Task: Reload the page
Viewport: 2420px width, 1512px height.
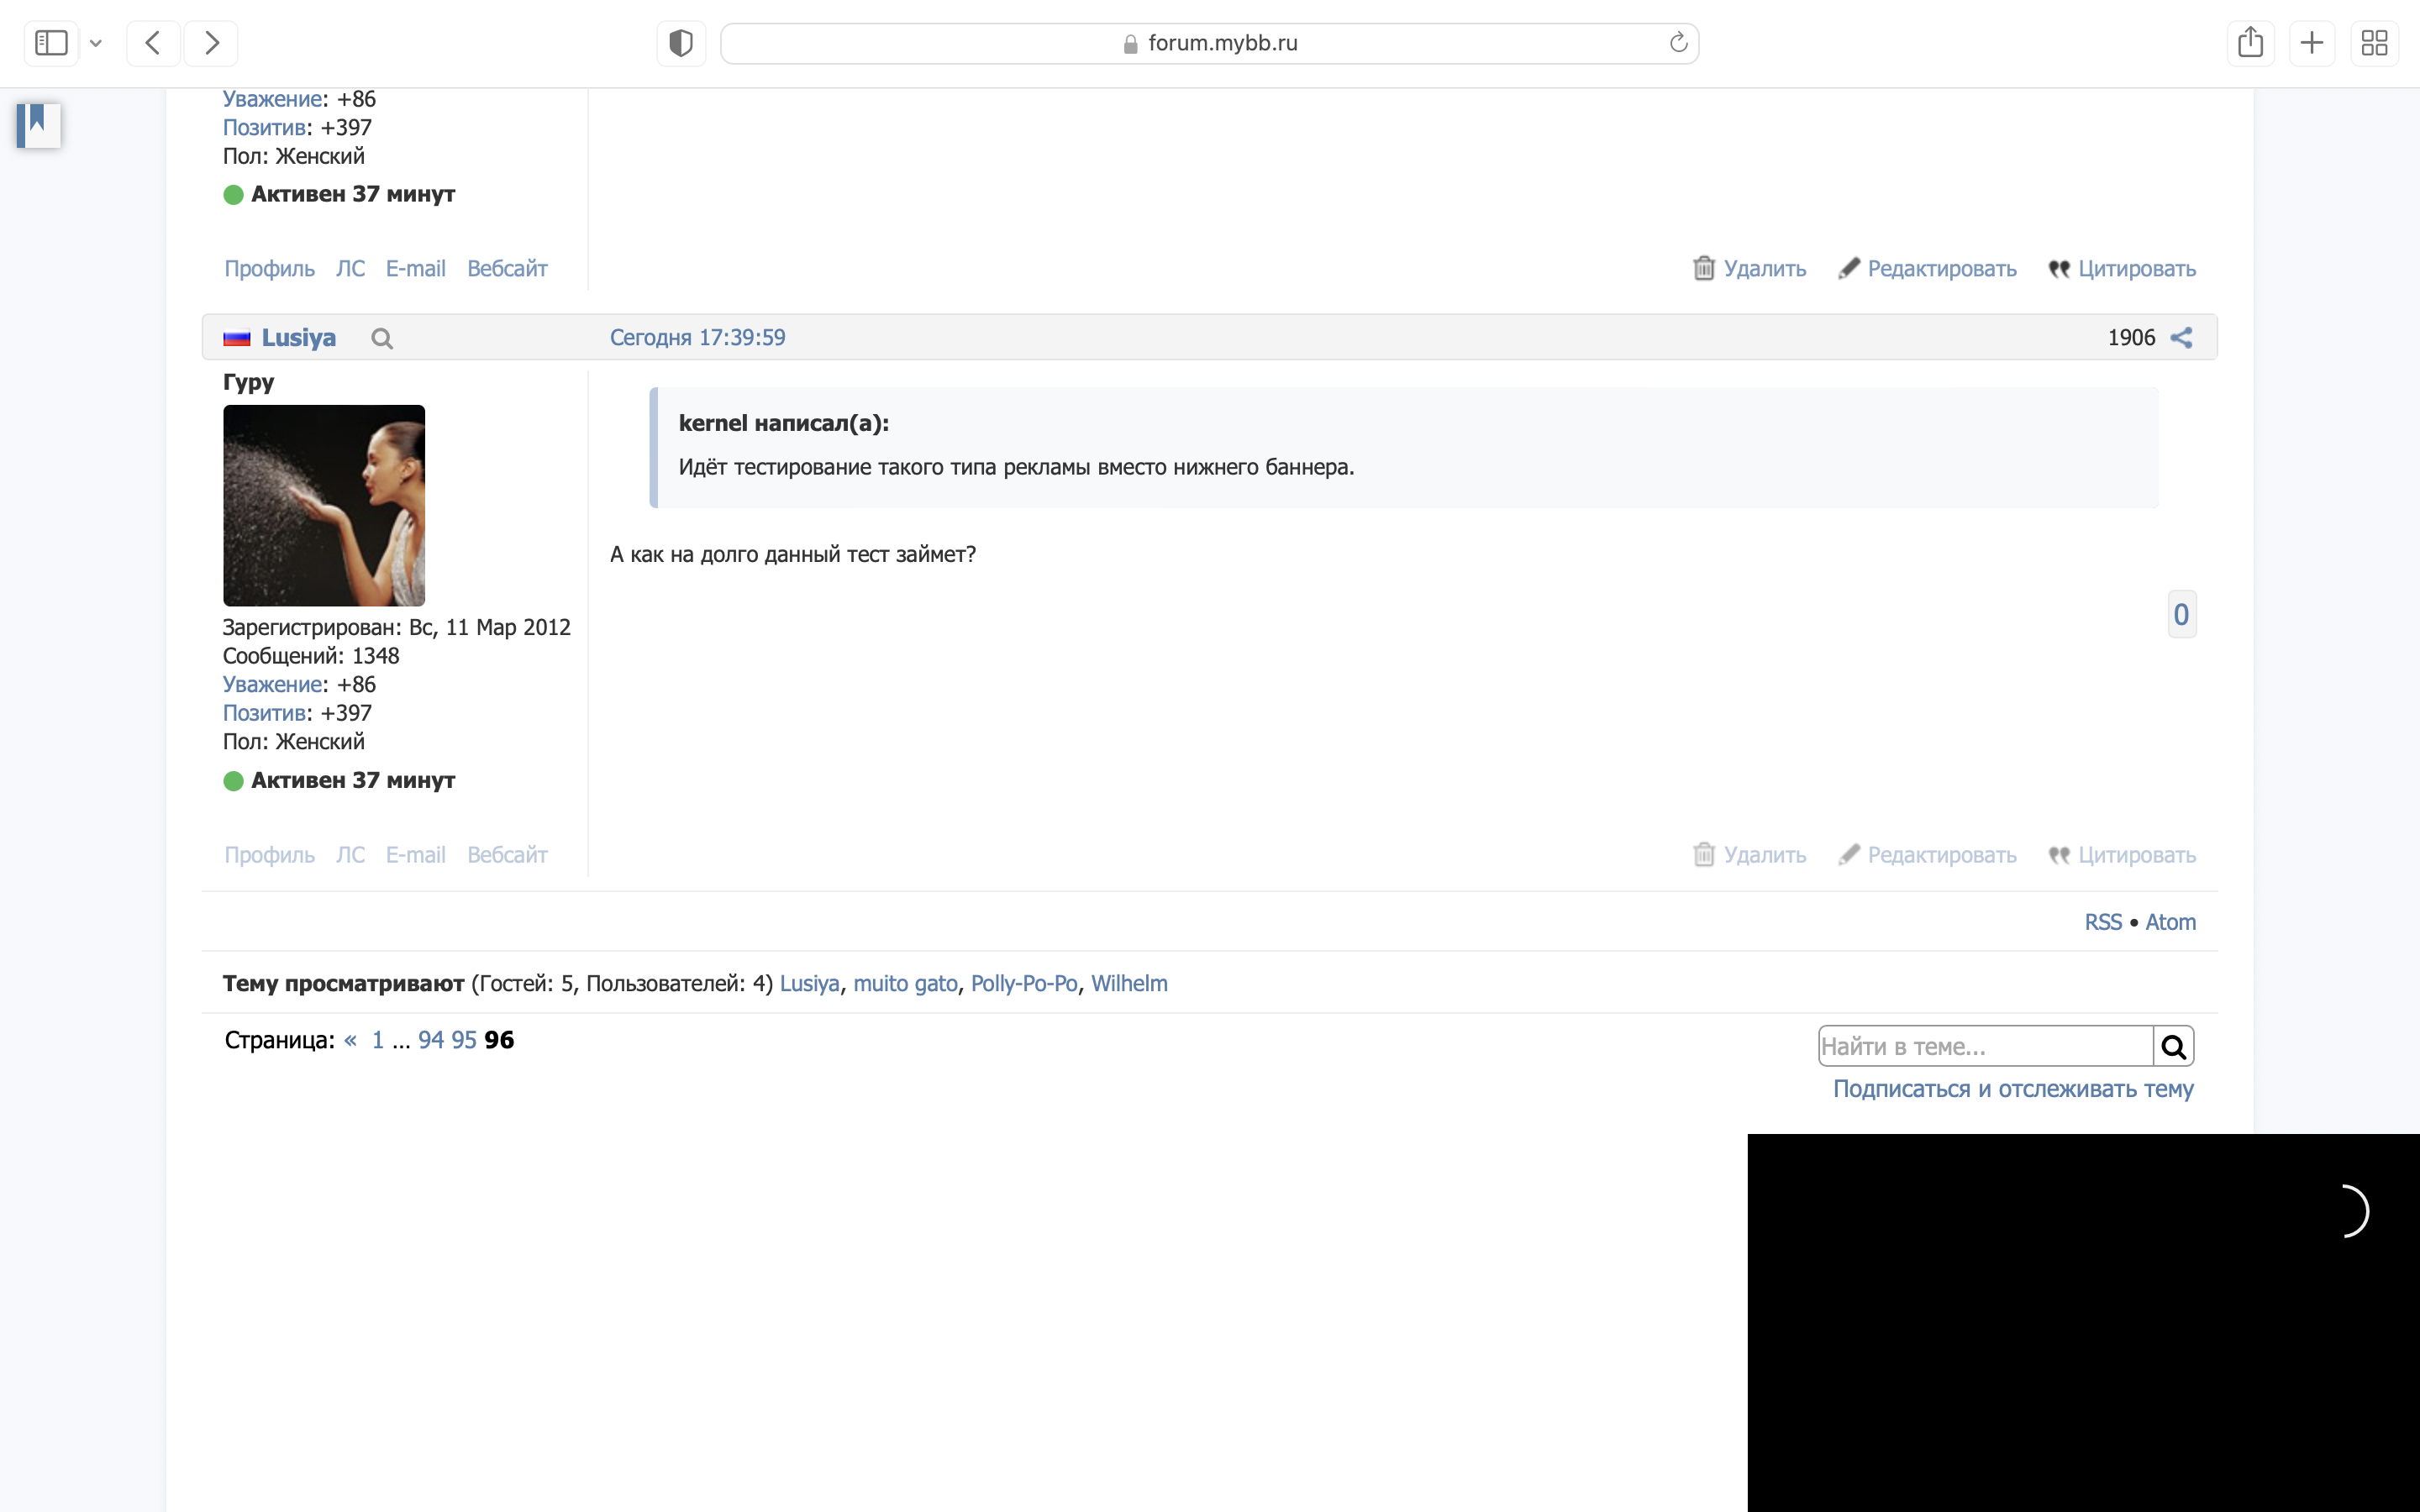Action: tap(1678, 43)
